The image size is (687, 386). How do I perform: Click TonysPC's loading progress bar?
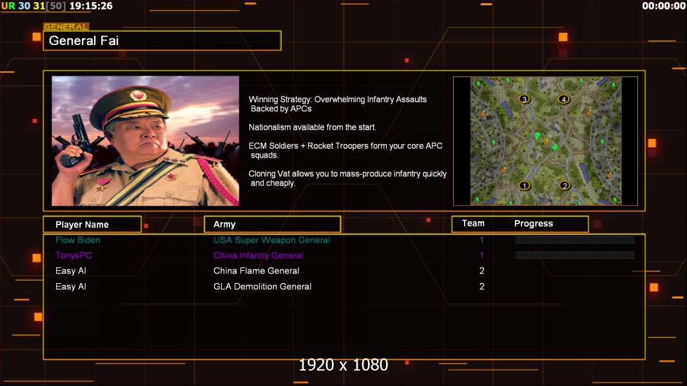575,255
